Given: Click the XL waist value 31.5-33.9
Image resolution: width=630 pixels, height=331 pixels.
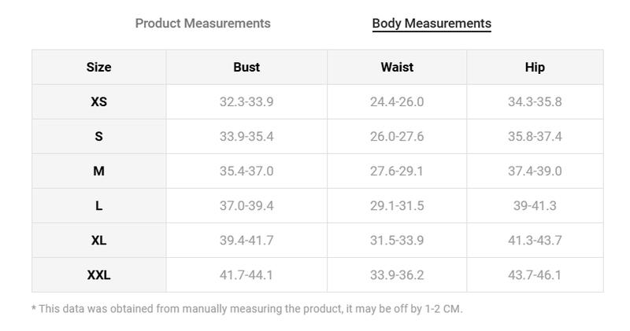Looking at the screenshot, I should click(397, 241).
